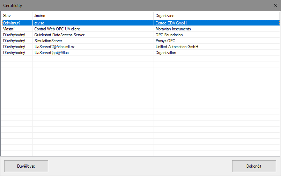Click the Prosys OPC organization cell
Screen dimensions: 281x176
[x=165, y=41]
